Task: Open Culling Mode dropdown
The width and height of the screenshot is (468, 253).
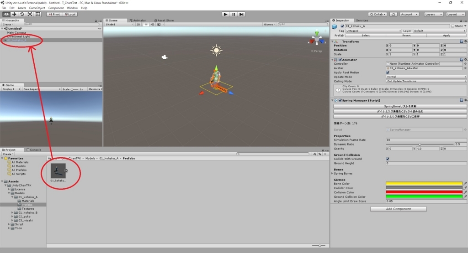Action: [426, 81]
